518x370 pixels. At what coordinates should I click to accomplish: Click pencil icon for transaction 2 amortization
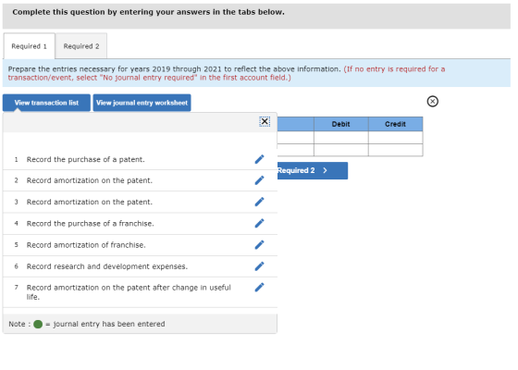pyautogui.click(x=259, y=180)
